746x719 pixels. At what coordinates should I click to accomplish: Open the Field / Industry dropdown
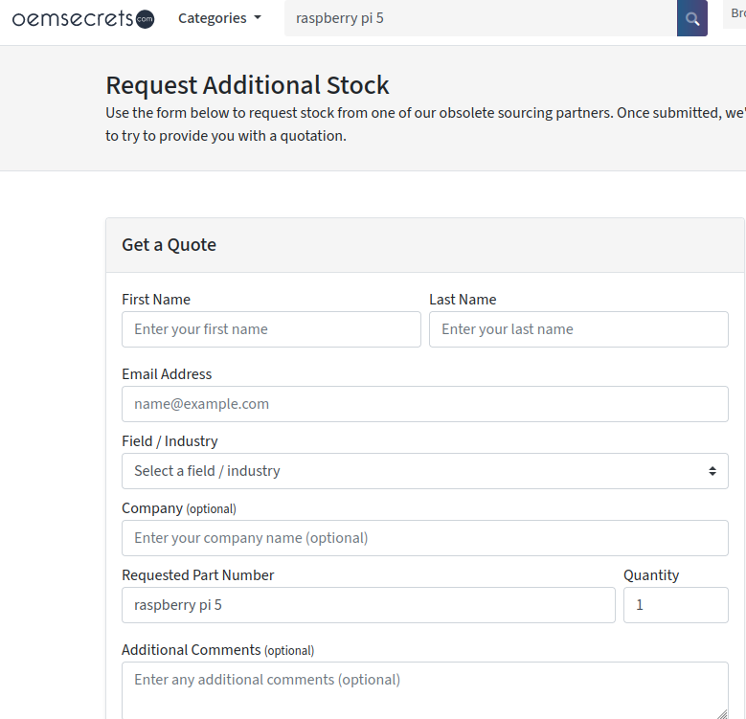click(425, 471)
